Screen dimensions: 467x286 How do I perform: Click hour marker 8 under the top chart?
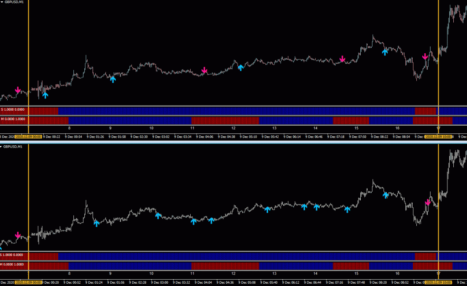click(69, 128)
